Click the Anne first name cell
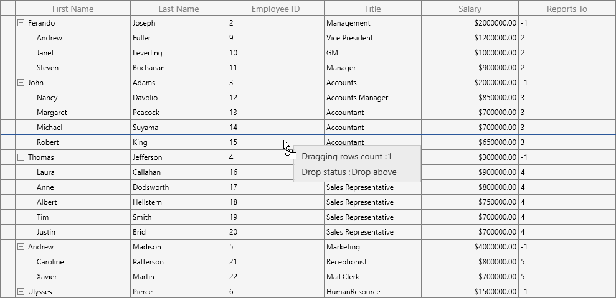The height and width of the screenshot is (298, 616). [73, 187]
